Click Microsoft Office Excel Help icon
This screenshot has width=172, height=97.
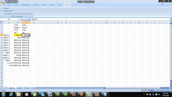[162, 5]
